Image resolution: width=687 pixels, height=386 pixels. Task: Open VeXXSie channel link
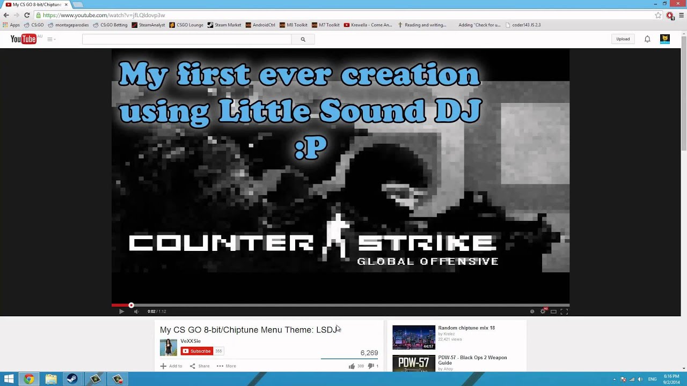point(191,341)
